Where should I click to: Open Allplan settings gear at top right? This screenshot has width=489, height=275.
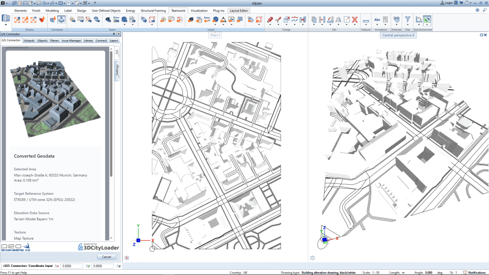point(477,10)
